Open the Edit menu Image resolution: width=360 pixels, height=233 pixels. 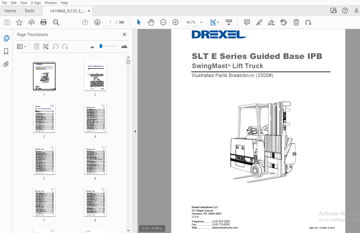click(x=14, y=3)
